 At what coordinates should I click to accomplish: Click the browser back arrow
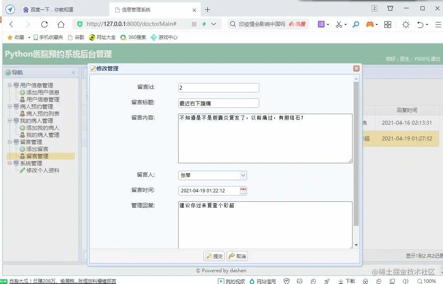pos(11,24)
